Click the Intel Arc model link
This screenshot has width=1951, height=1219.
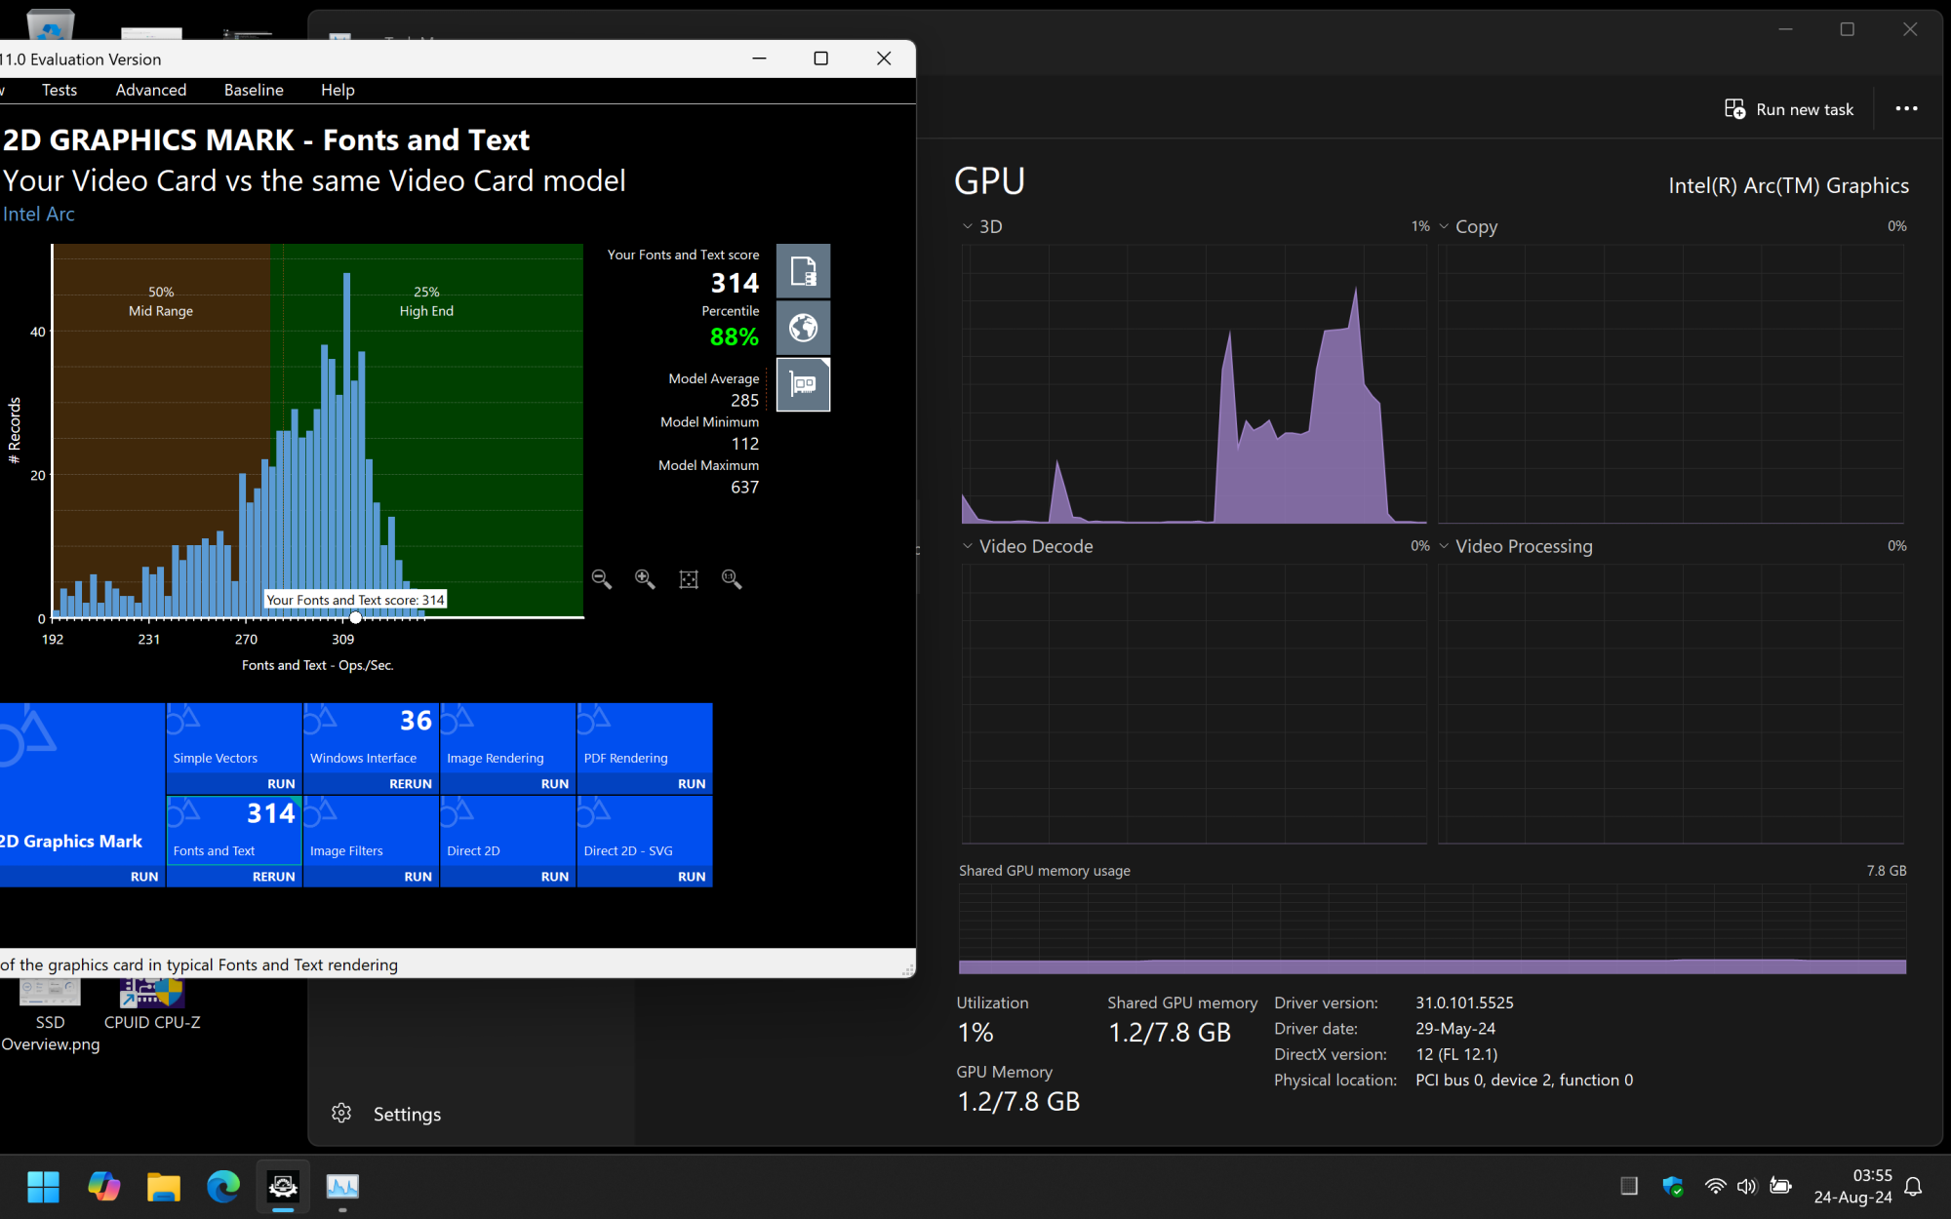click(39, 215)
